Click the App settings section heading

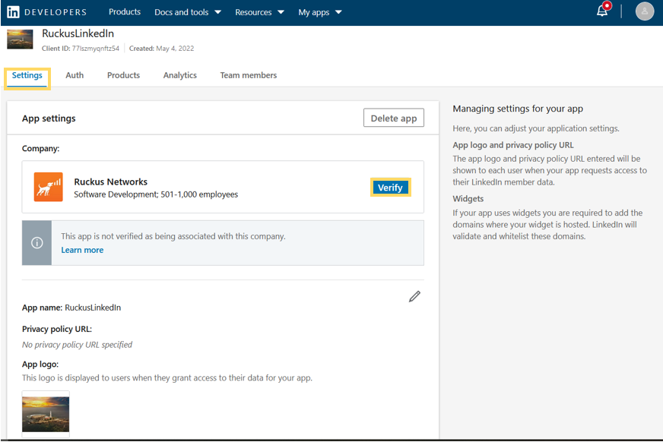[x=49, y=118]
